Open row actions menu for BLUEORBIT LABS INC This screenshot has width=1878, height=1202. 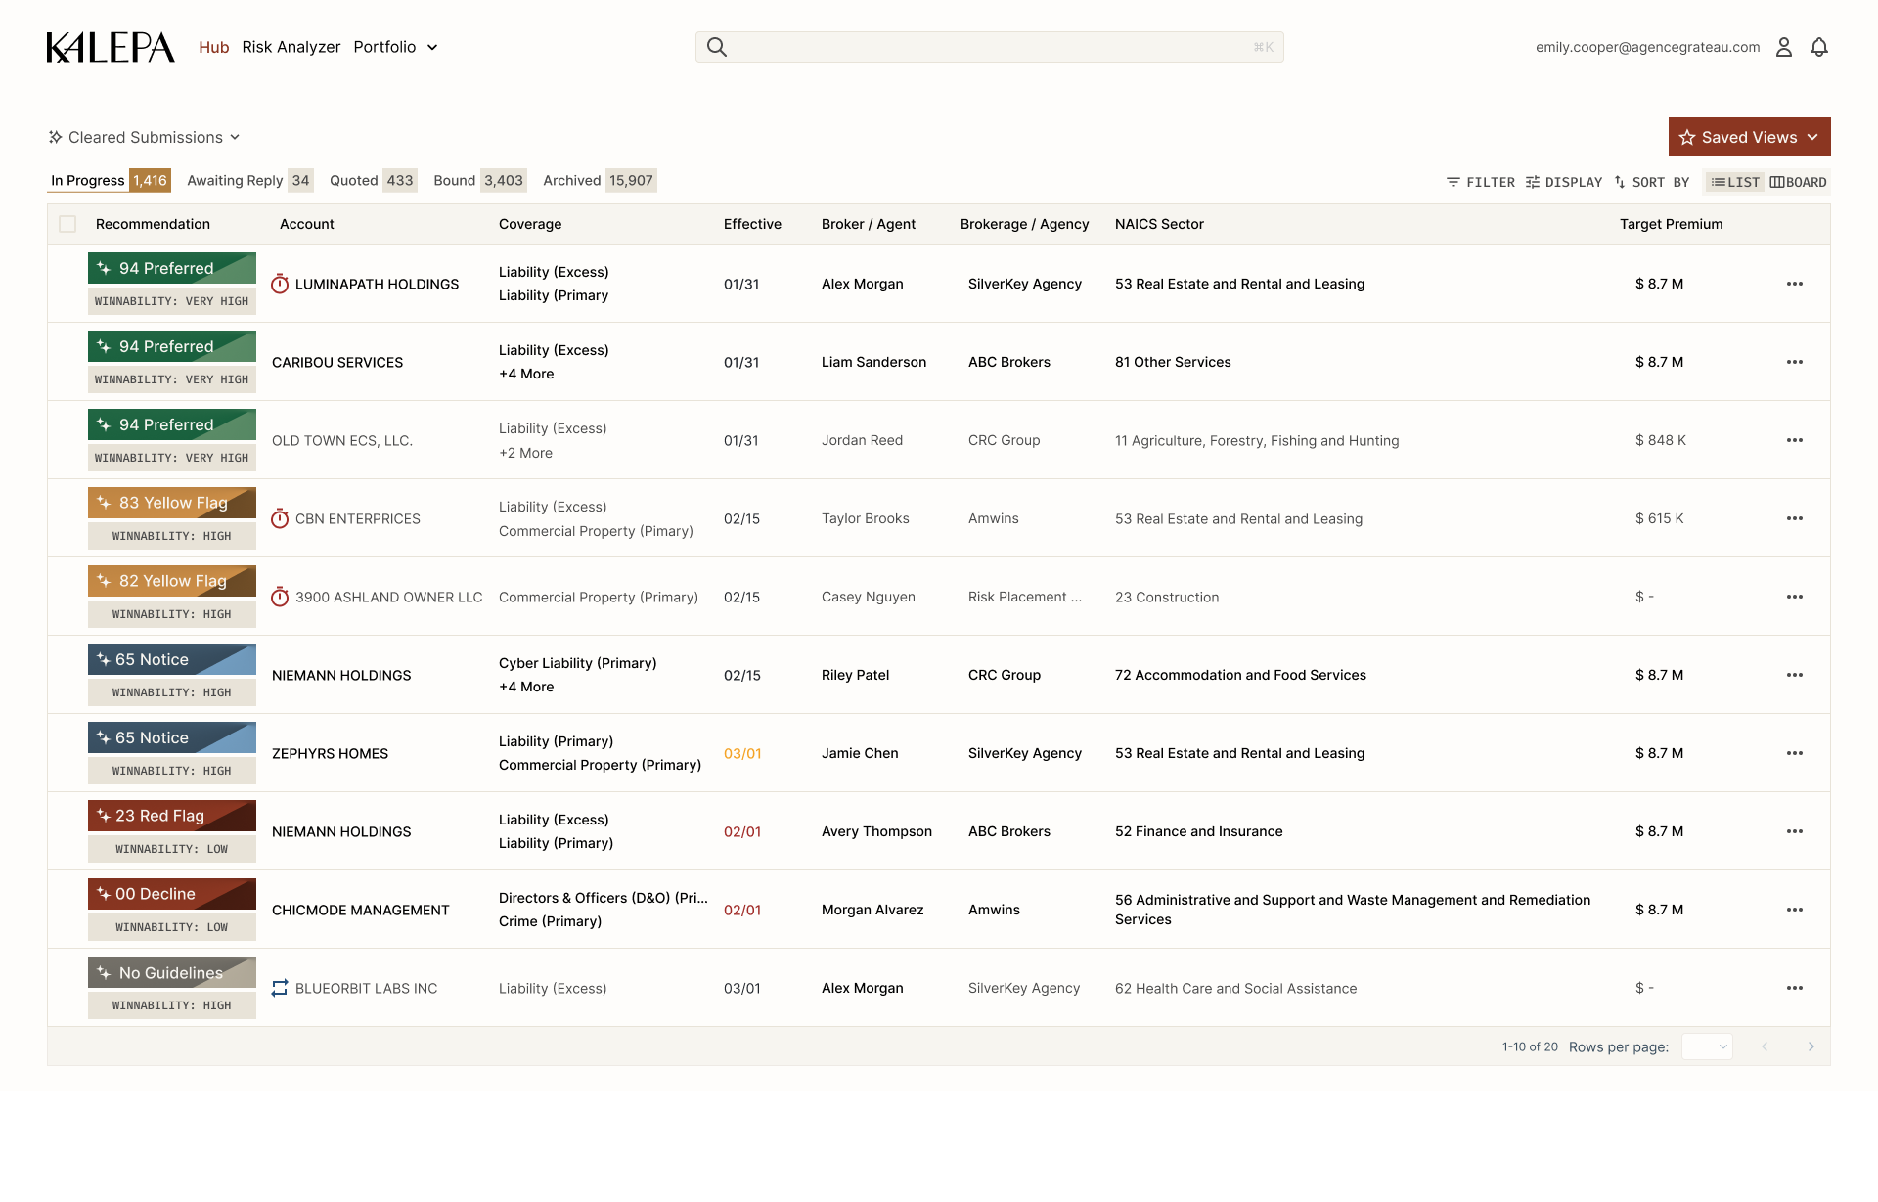point(1795,988)
